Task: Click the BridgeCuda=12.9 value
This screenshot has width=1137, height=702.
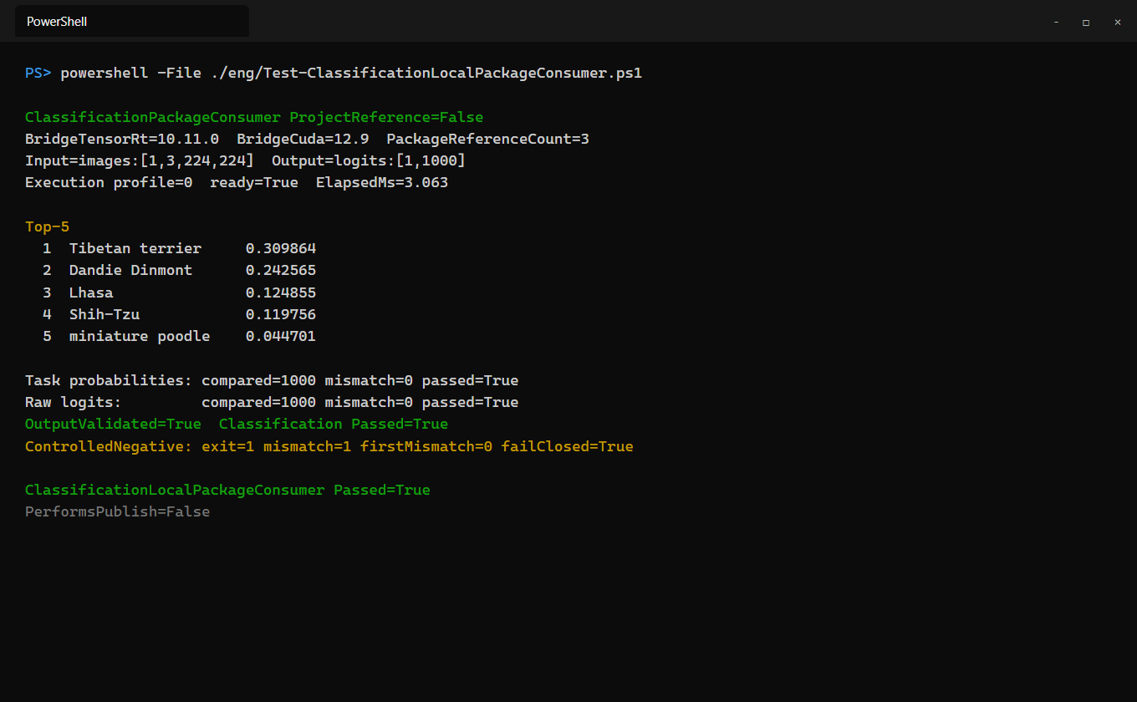Action: [303, 139]
